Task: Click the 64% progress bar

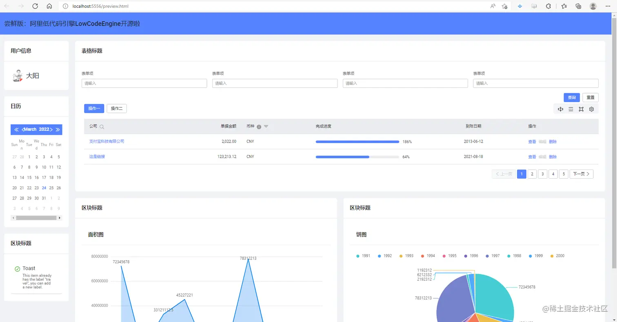Action: coord(357,157)
